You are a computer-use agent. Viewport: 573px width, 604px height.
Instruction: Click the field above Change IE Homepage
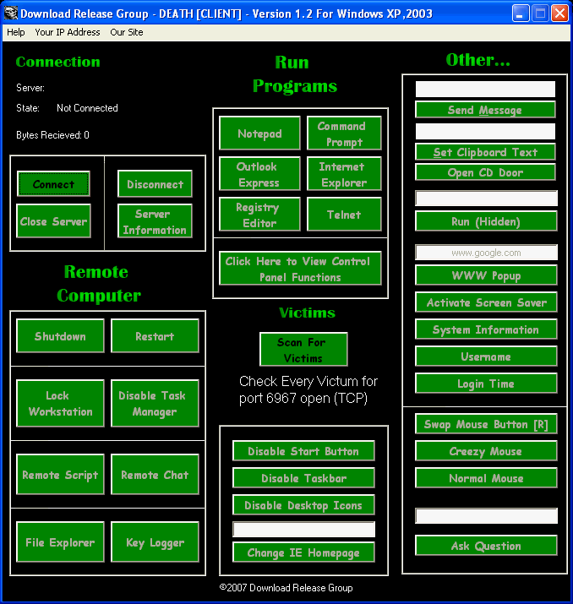(x=303, y=530)
